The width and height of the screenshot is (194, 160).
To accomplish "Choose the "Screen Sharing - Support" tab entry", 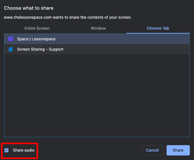I will click(40, 49).
